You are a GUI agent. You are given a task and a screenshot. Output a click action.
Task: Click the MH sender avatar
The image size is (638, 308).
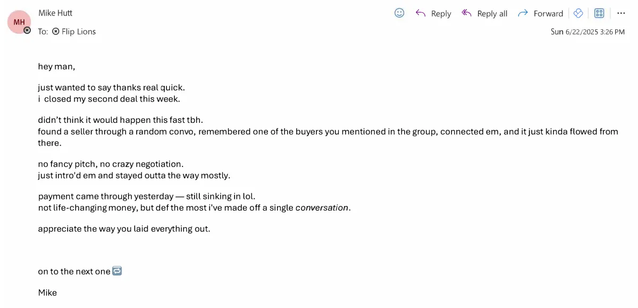coord(19,22)
